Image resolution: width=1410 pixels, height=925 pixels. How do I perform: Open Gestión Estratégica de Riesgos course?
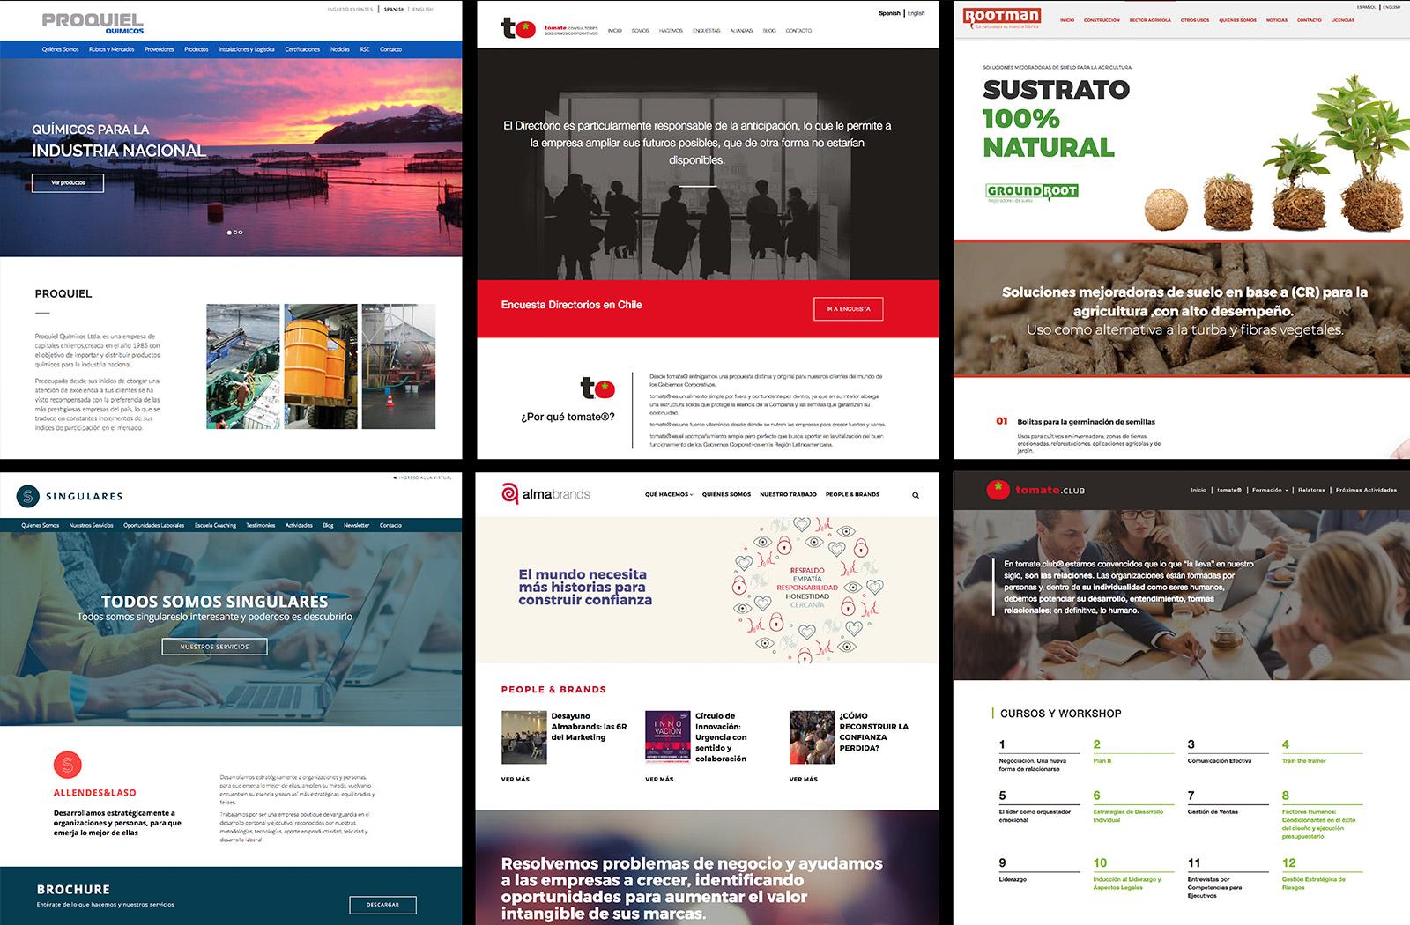[x=1314, y=883]
